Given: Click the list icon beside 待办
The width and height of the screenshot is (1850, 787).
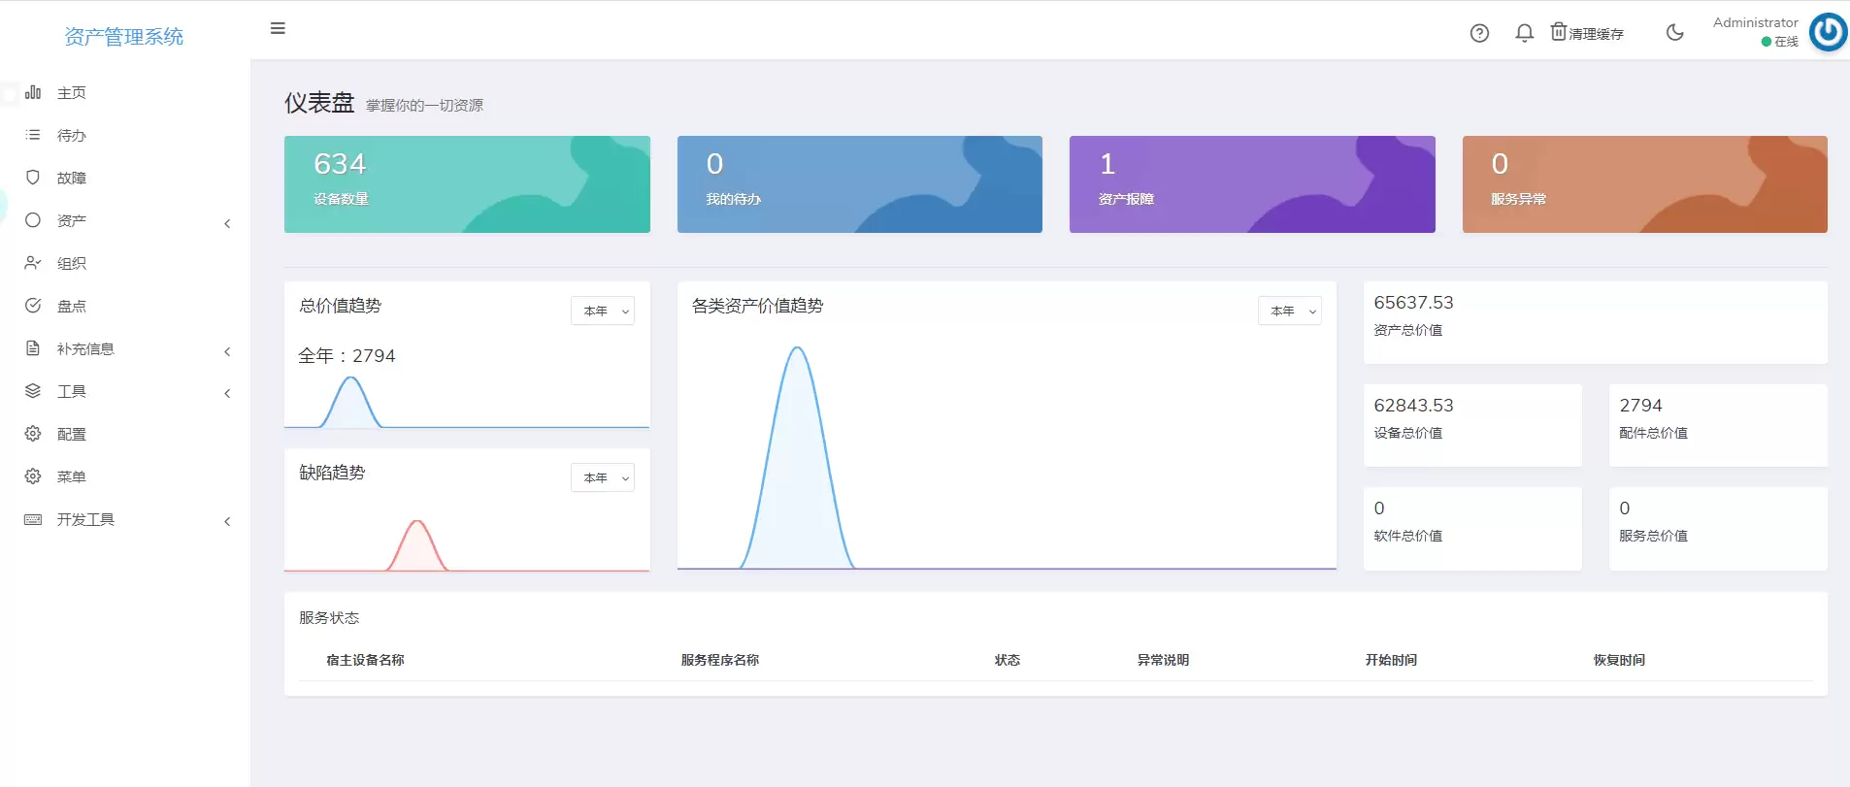Looking at the screenshot, I should pyautogui.click(x=33, y=135).
